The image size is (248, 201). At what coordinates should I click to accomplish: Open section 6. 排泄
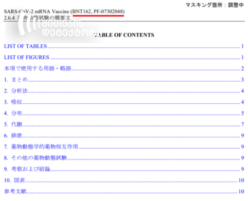[x=13, y=136]
